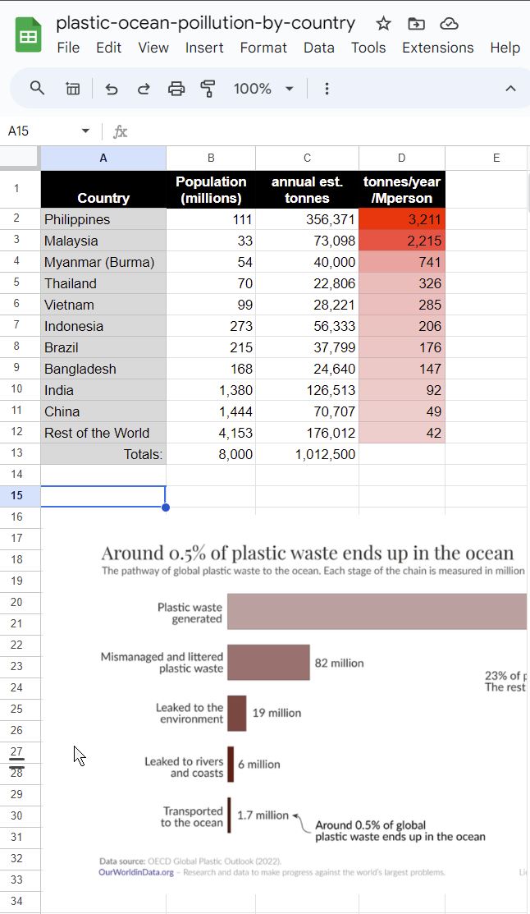Click the Philippines cell
The width and height of the screenshot is (530, 914).
point(103,219)
